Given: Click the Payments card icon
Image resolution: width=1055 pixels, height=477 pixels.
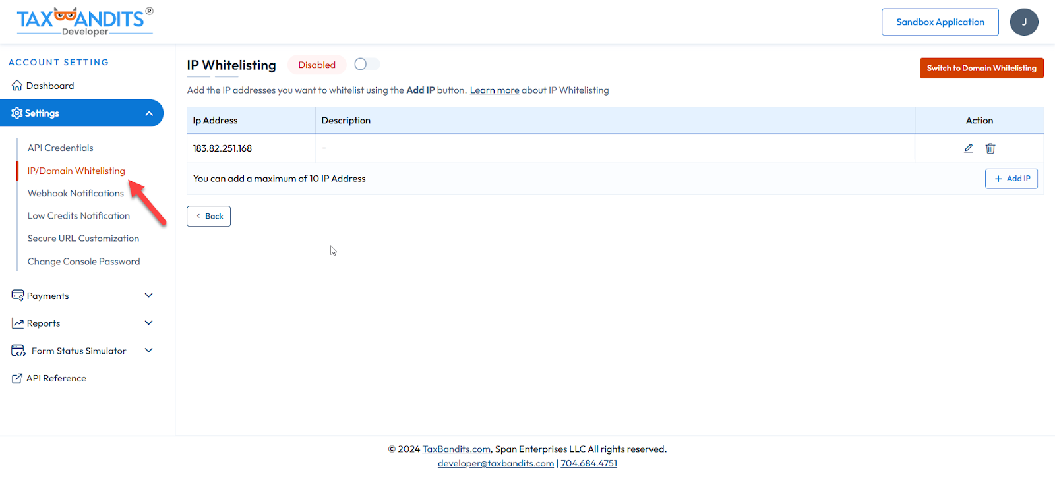Looking at the screenshot, I should coord(18,295).
